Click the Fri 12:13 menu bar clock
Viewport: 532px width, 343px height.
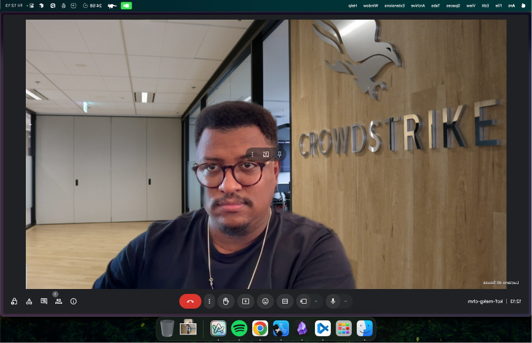click(14, 6)
